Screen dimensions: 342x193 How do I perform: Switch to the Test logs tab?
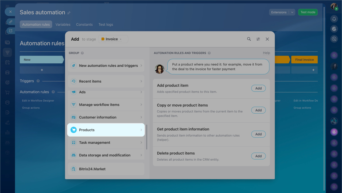click(x=106, y=24)
